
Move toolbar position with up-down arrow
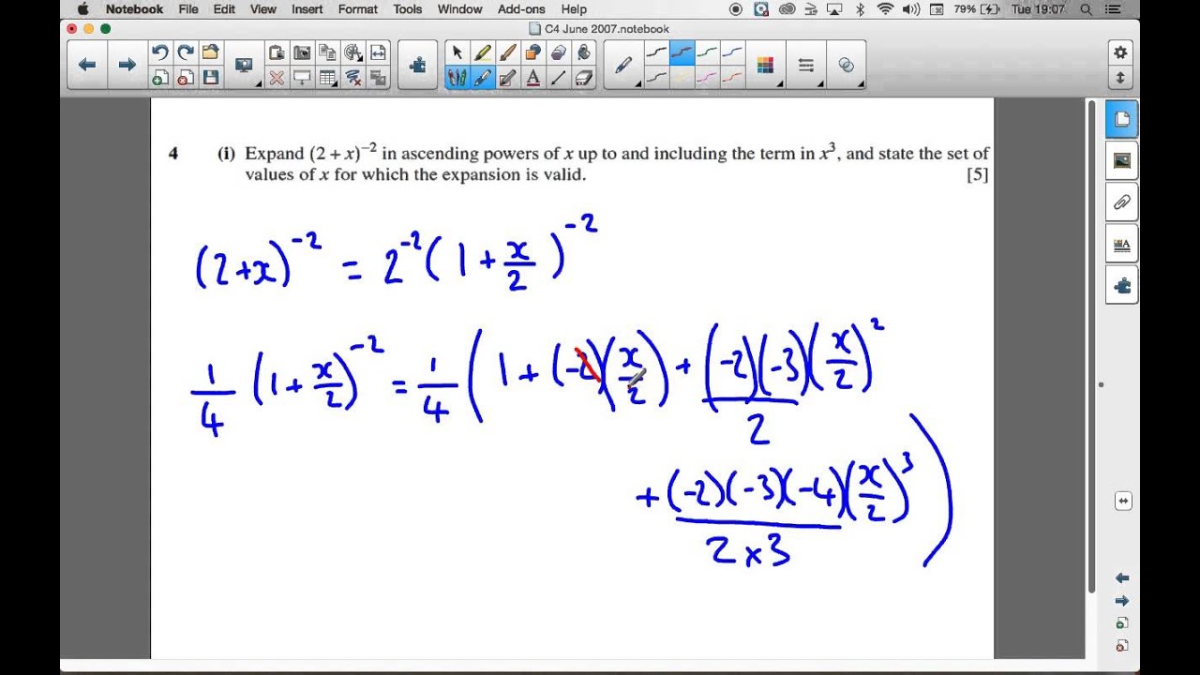[1119, 78]
